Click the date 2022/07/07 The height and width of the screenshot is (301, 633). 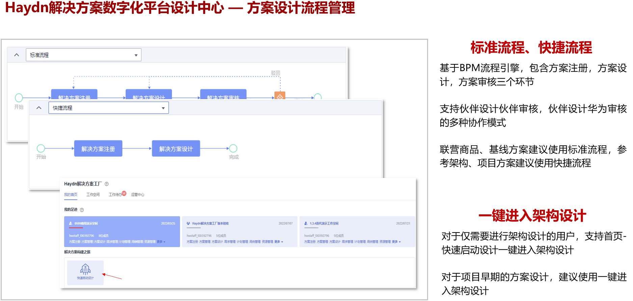[x=286, y=223]
